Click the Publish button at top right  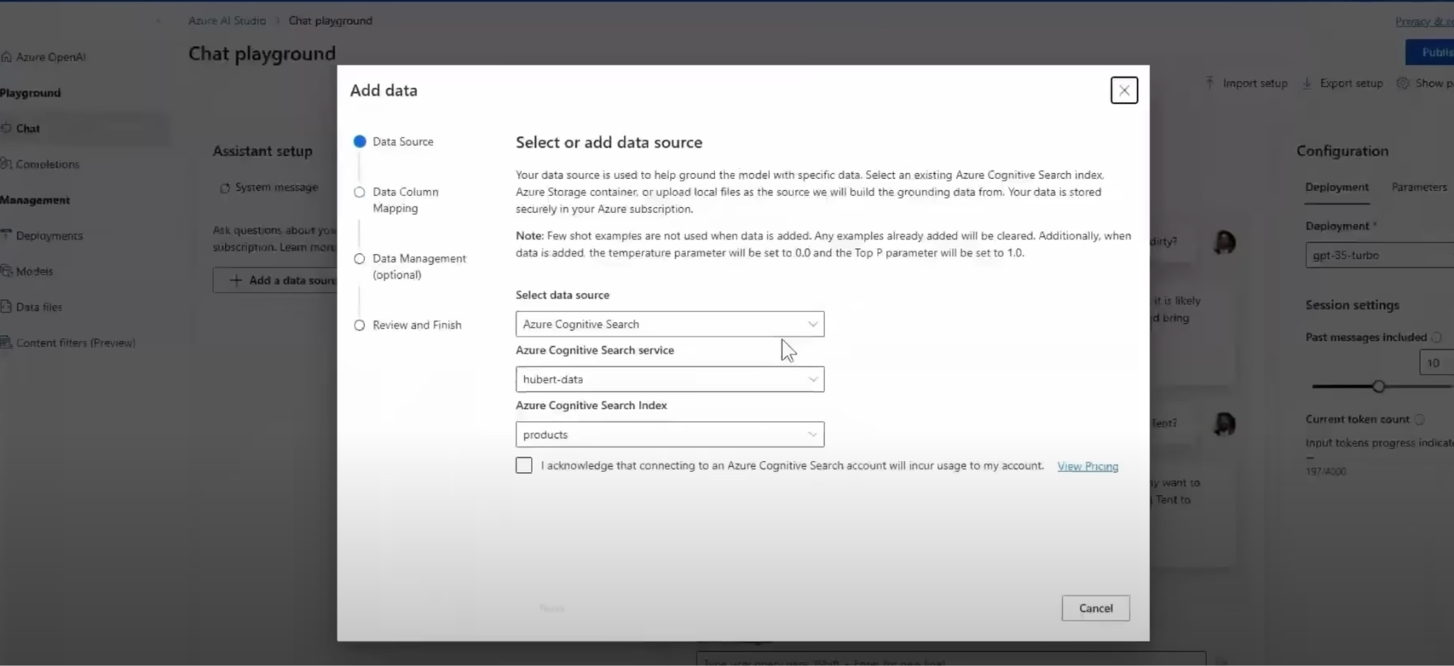[1430, 52]
